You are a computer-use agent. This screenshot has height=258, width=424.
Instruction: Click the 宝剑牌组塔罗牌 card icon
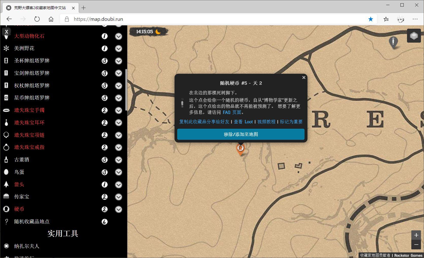(6, 73)
